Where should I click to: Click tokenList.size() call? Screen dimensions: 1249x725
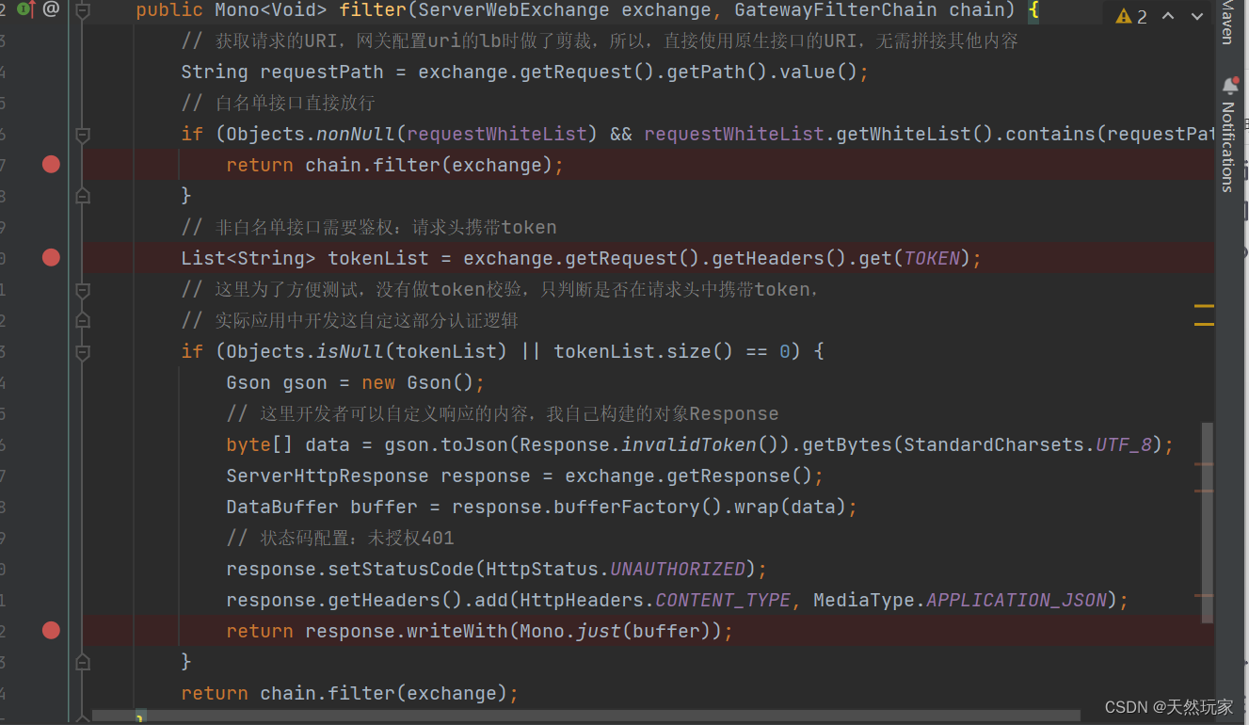coord(644,352)
